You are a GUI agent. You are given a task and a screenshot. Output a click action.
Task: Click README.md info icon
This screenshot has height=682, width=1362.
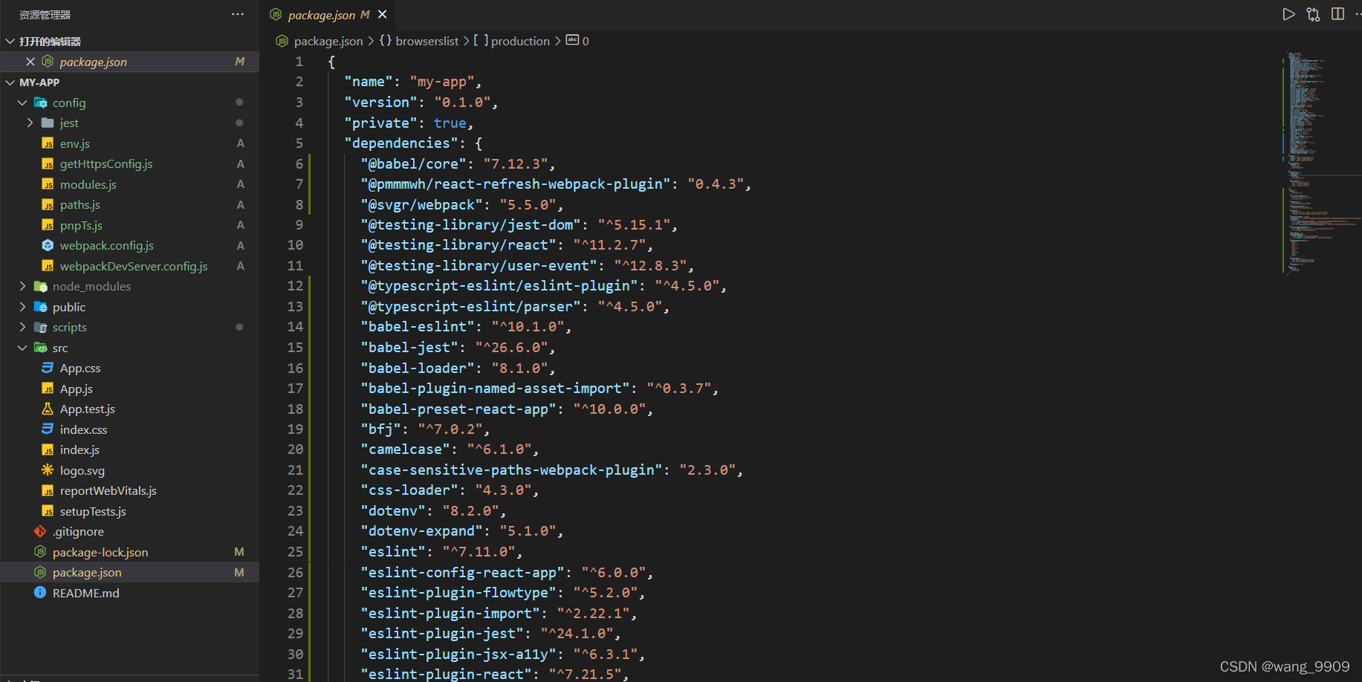coord(40,593)
